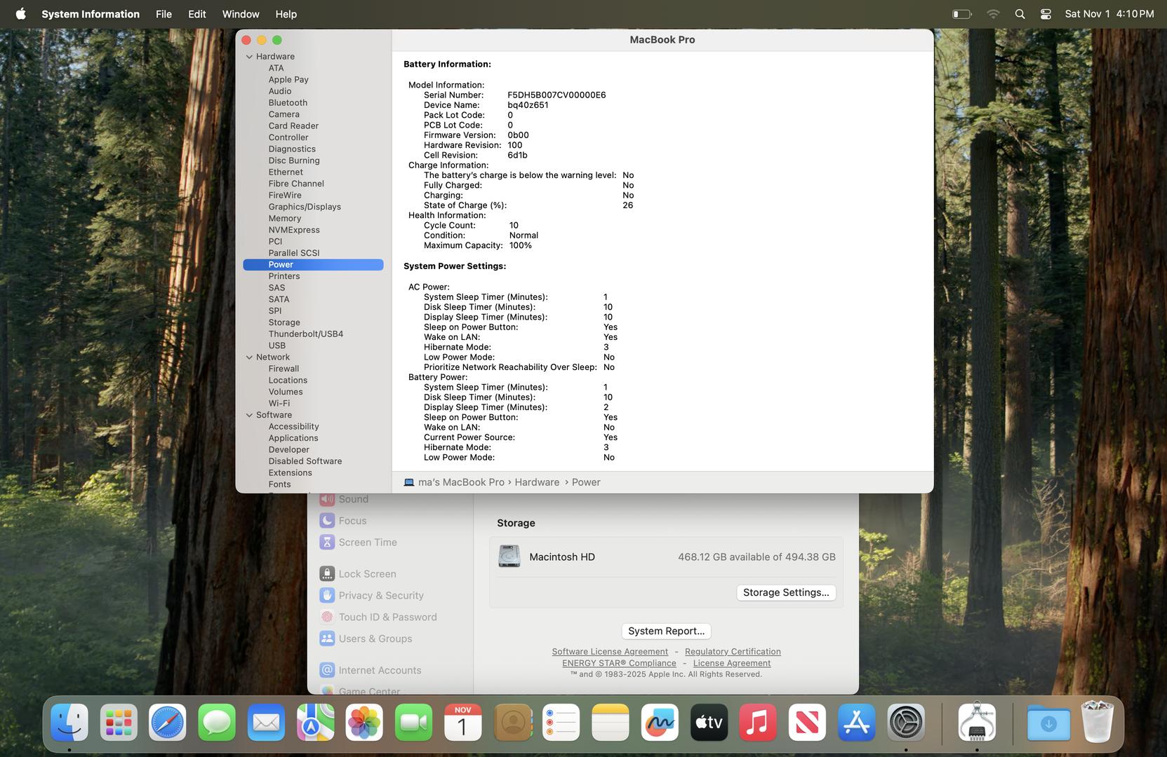Screen dimensions: 1167x757
Task: Open Safari from the Dock
Action: [167, 723]
